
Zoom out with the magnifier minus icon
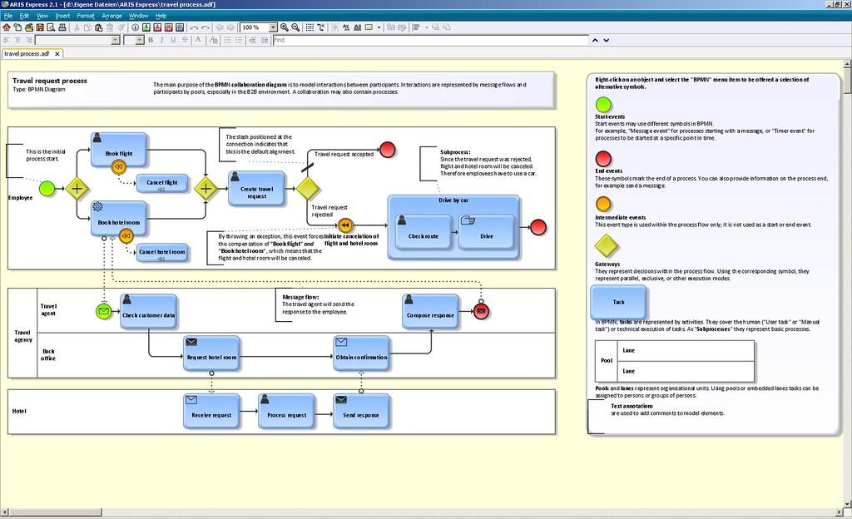coord(295,27)
